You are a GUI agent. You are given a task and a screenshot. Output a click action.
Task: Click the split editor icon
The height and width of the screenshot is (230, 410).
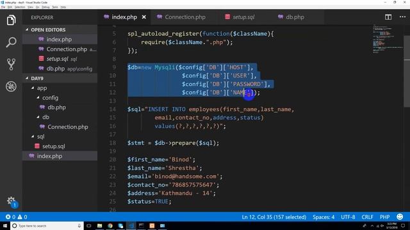tap(388, 17)
